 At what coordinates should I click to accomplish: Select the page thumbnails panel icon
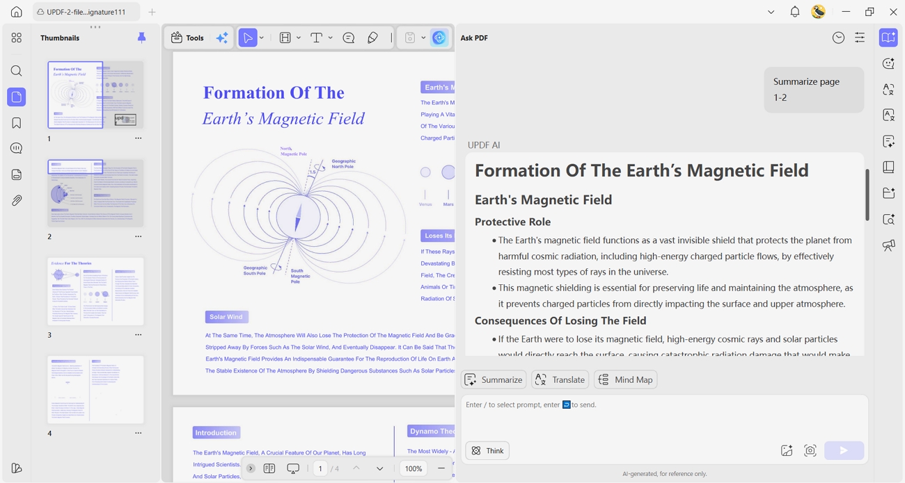tap(17, 97)
